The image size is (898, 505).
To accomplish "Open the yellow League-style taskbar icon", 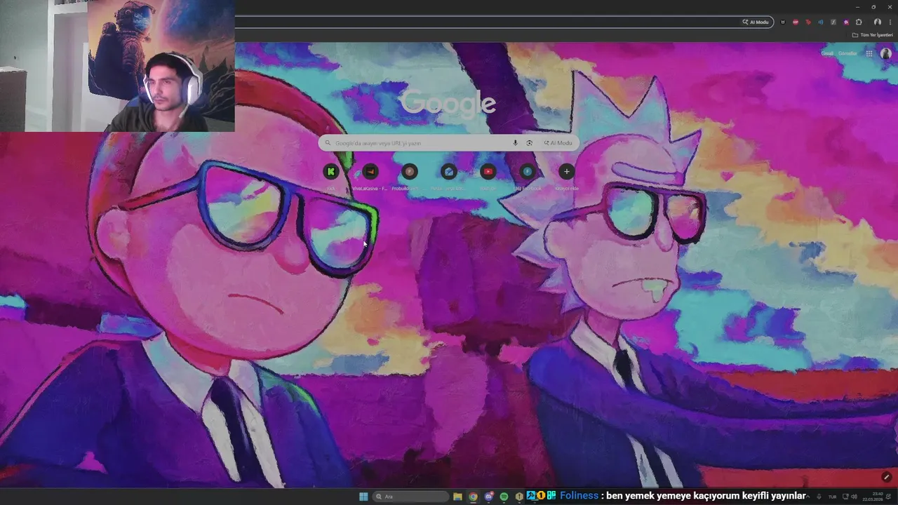I will tap(519, 497).
